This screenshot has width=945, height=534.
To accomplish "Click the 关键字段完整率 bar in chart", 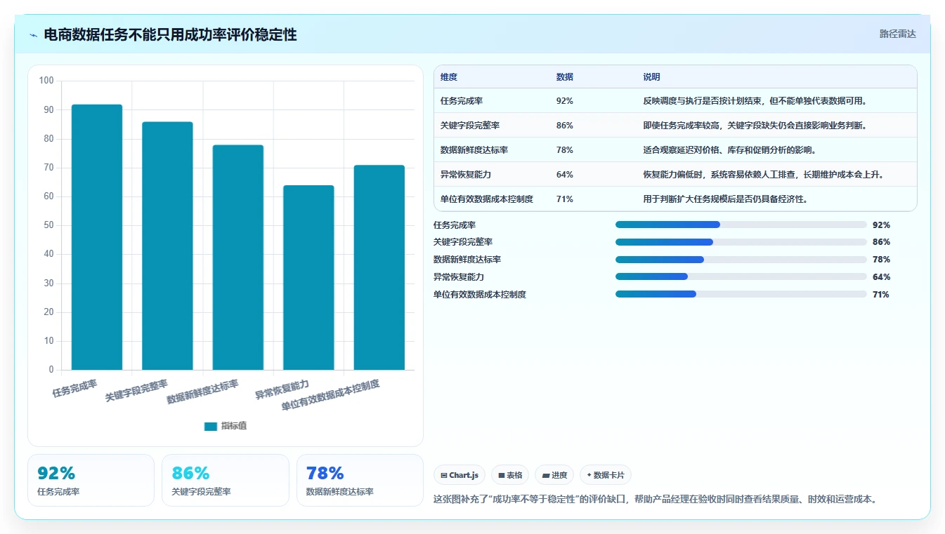I will pyautogui.click(x=167, y=246).
